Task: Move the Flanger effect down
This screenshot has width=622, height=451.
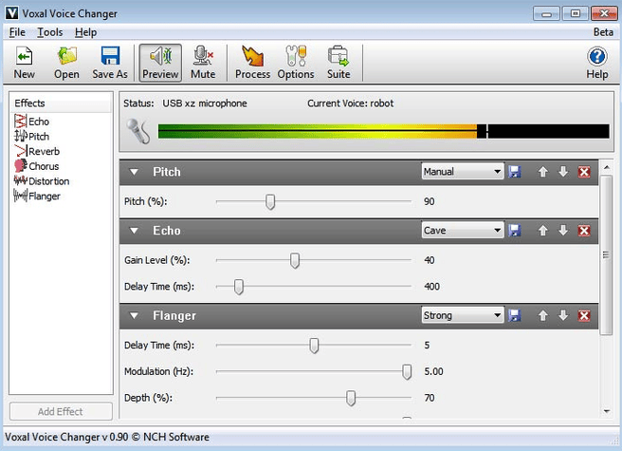Action: pyautogui.click(x=563, y=315)
